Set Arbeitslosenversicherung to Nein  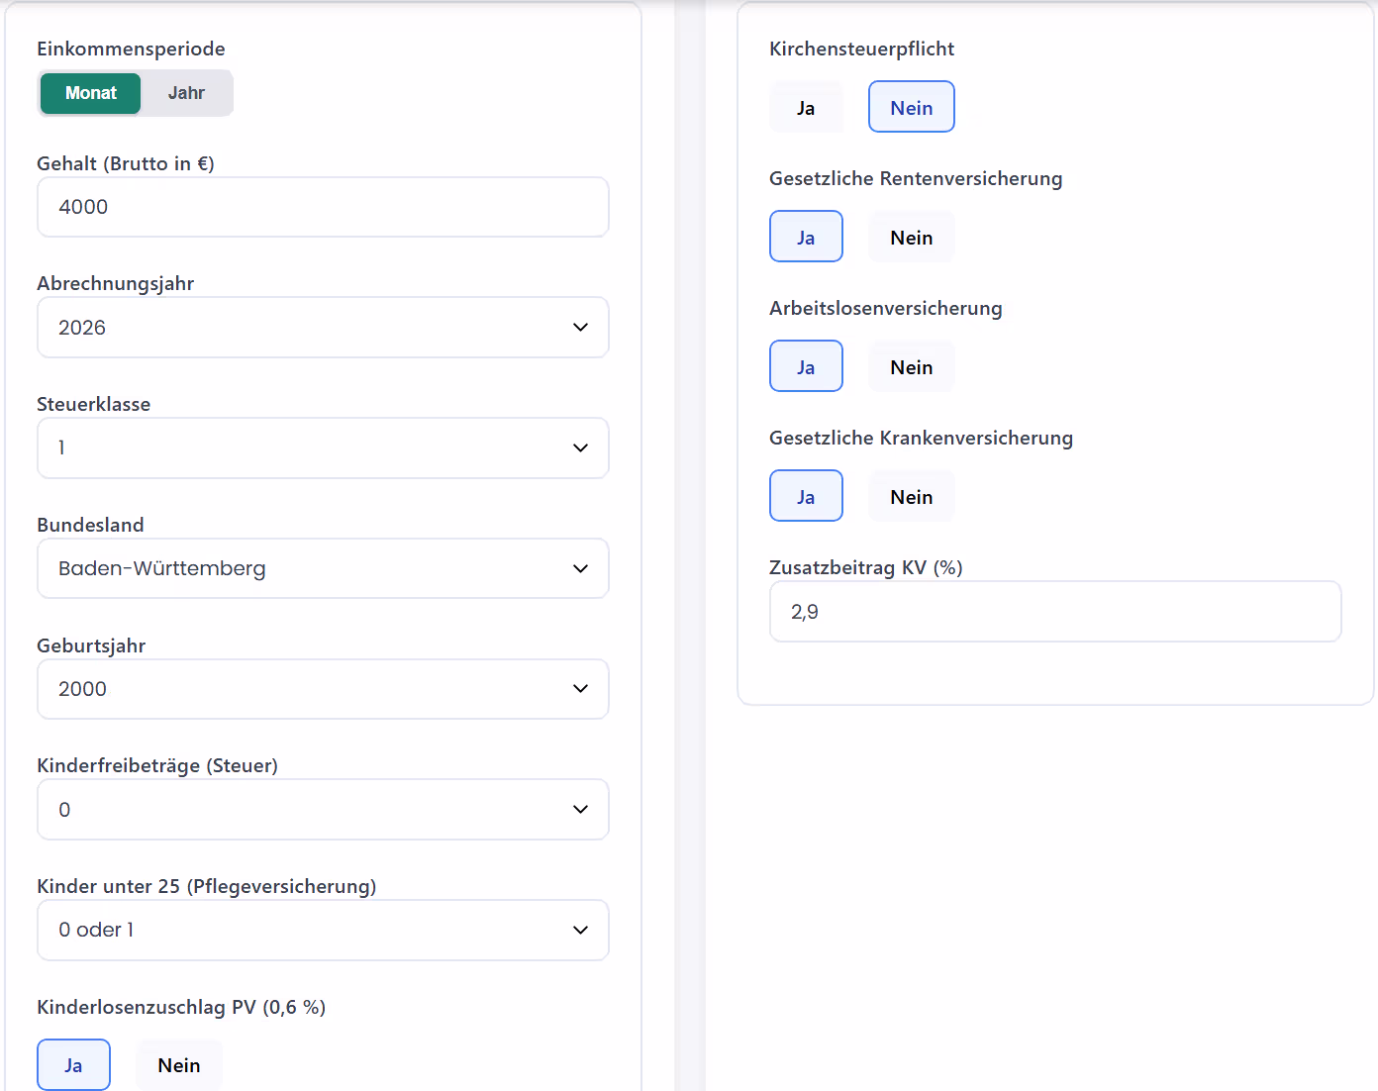point(911,367)
